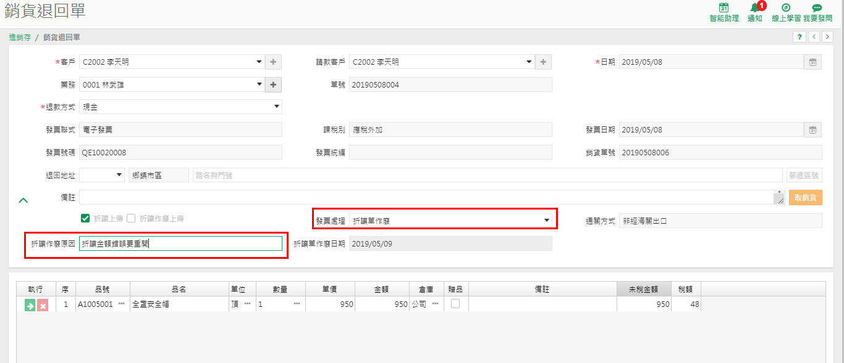Click the 通關方式 field

[x=720, y=221]
